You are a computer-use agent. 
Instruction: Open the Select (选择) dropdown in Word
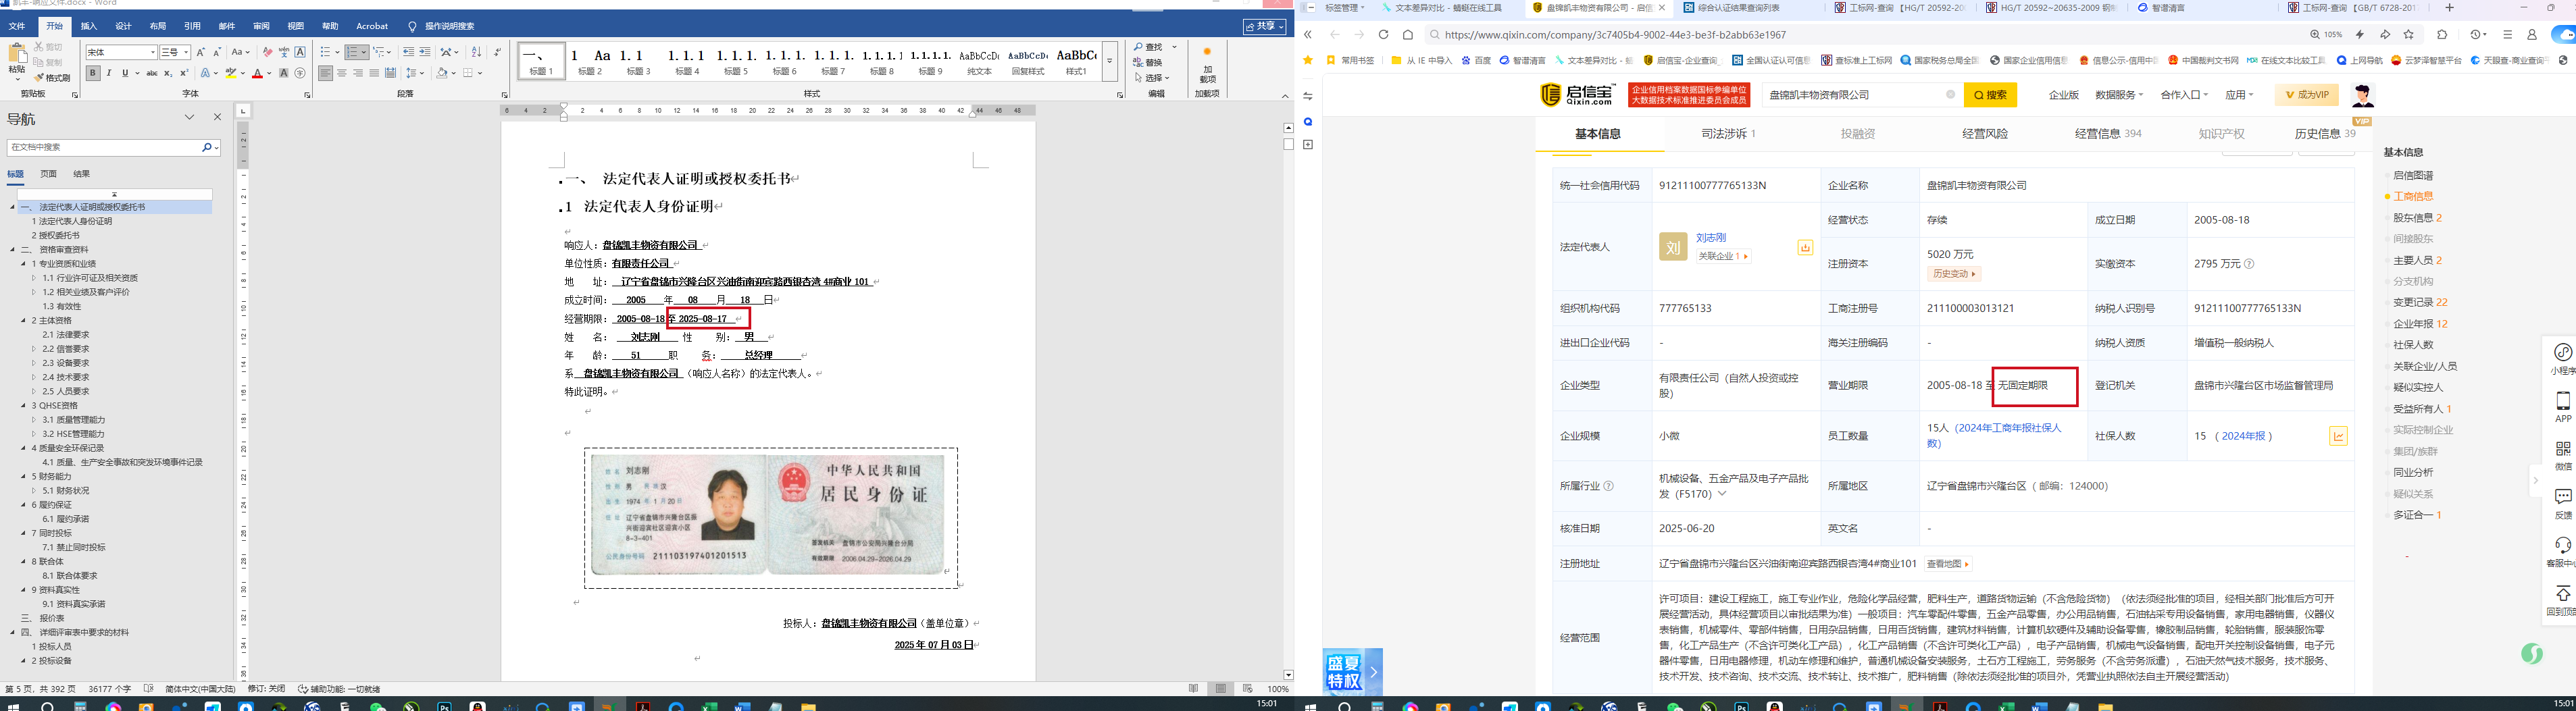(x=1153, y=77)
